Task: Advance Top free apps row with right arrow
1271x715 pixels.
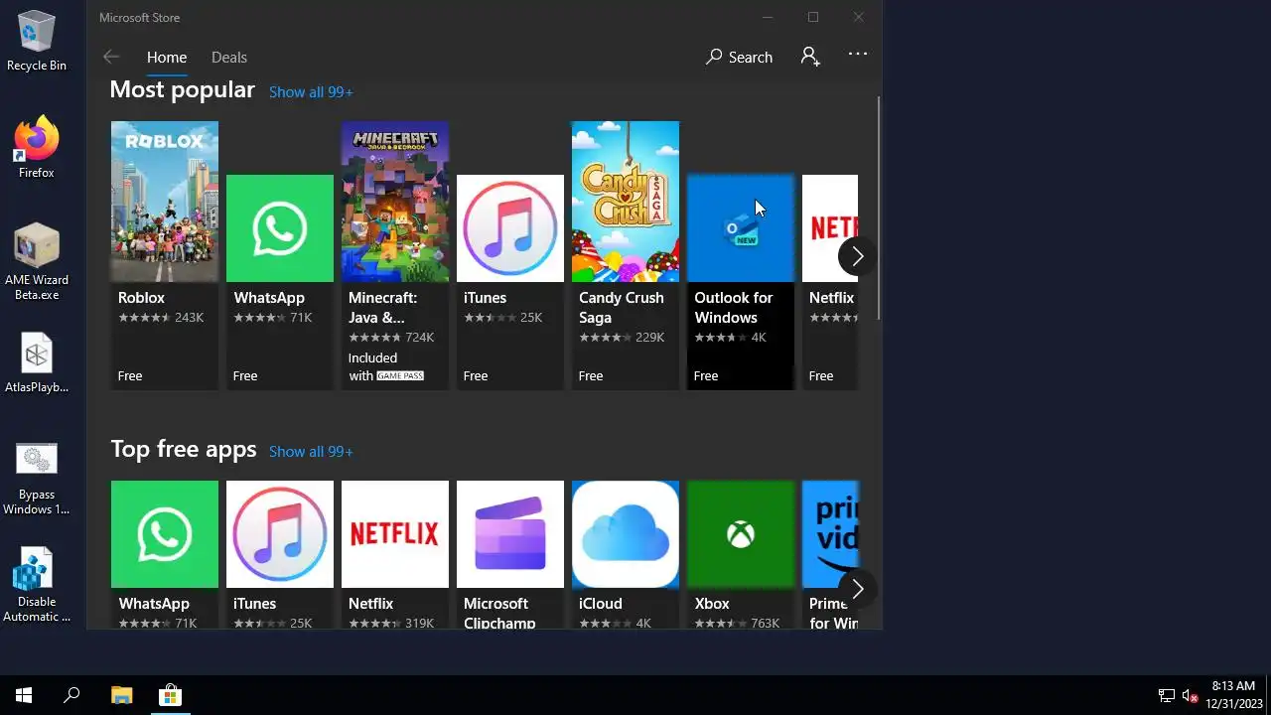Action: [x=857, y=589]
